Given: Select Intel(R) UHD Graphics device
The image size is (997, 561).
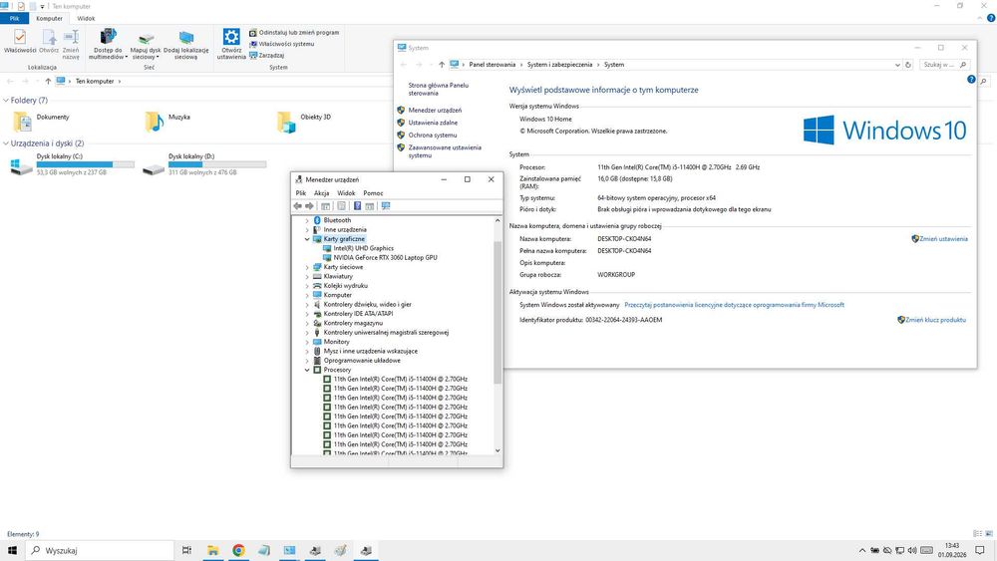Looking at the screenshot, I should point(363,248).
